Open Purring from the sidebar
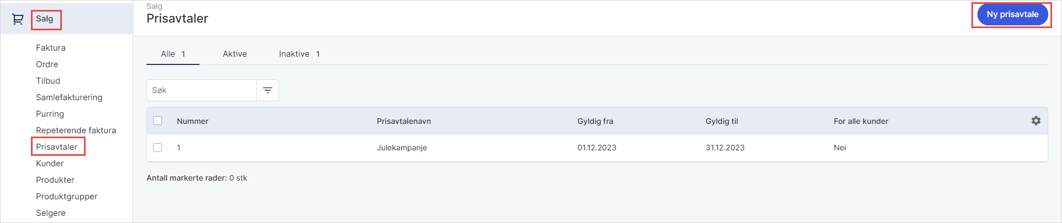Image resolution: width=1062 pixels, height=223 pixels. 50,114
